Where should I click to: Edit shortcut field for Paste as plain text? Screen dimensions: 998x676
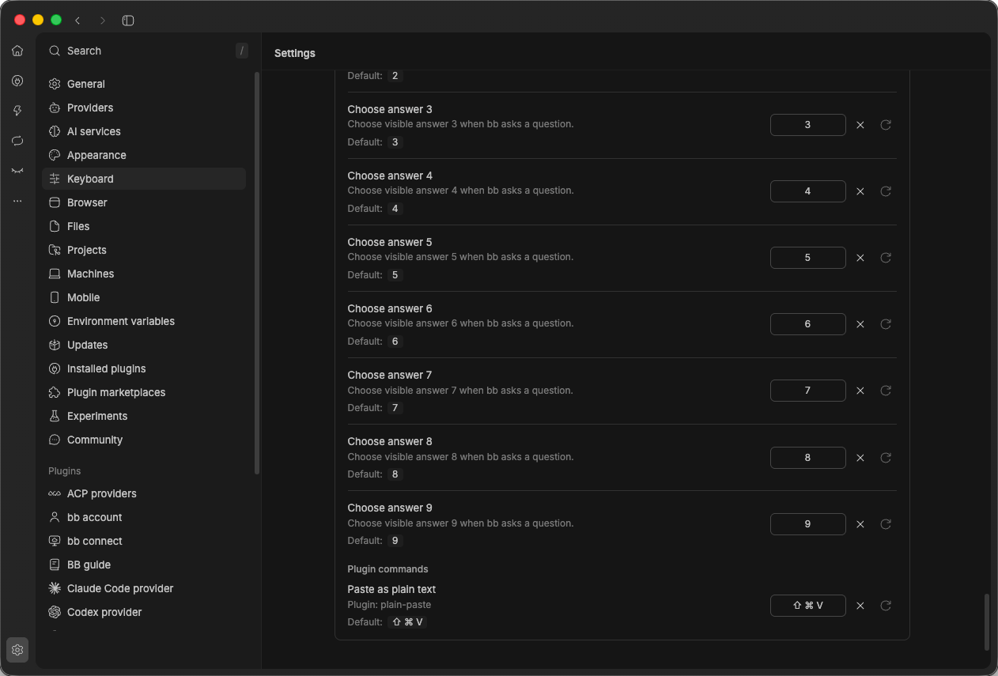807,606
